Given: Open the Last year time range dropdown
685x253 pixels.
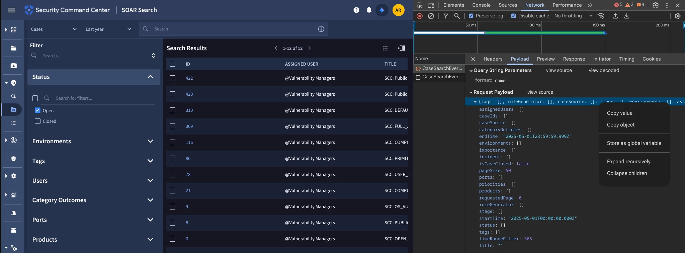Looking at the screenshot, I should (108, 29).
